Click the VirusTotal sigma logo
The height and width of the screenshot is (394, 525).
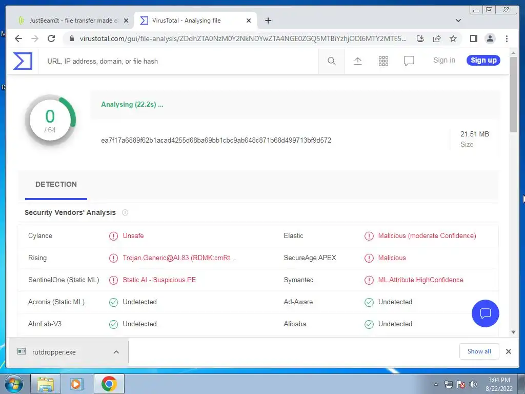[23, 61]
